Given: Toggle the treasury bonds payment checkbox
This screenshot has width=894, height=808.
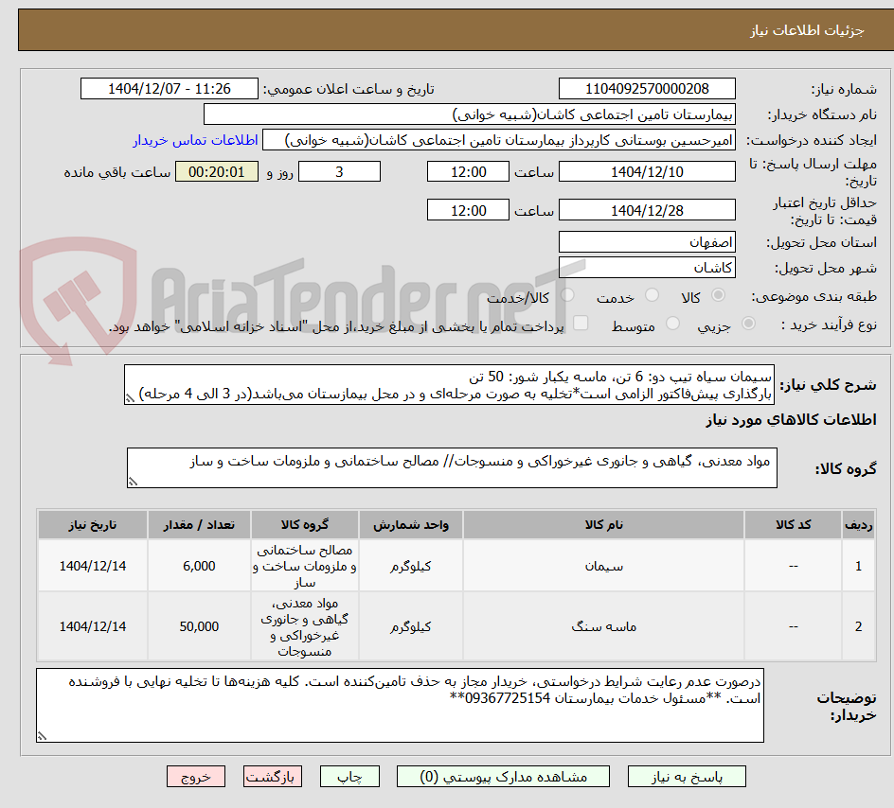Looking at the screenshot, I should click(x=581, y=323).
